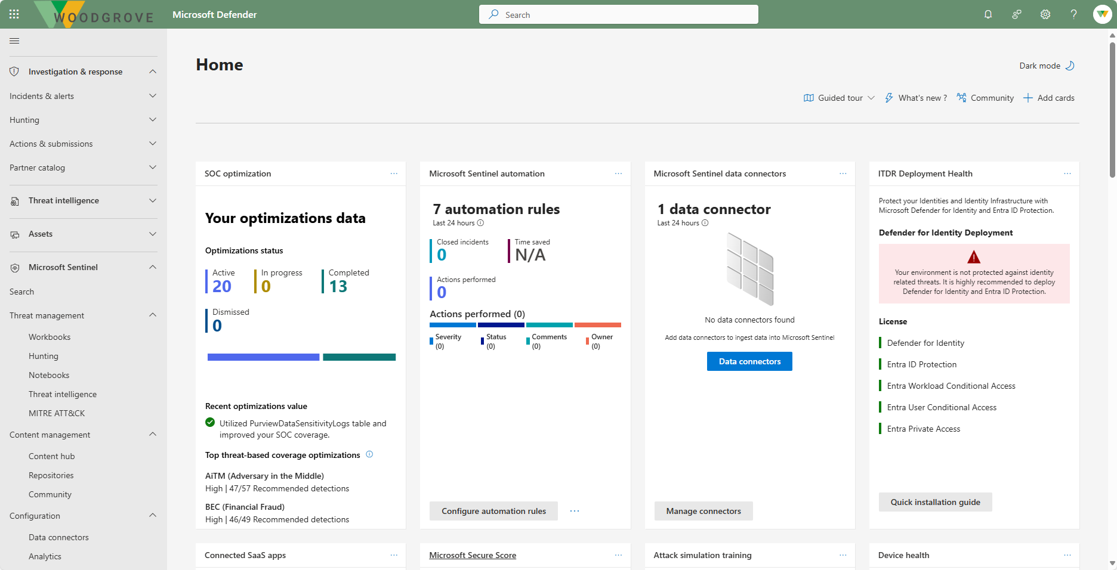This screenshot has height=570, width=1117.
Task: Open Connected SaaS apps card more options
Action: pos(394,555)
